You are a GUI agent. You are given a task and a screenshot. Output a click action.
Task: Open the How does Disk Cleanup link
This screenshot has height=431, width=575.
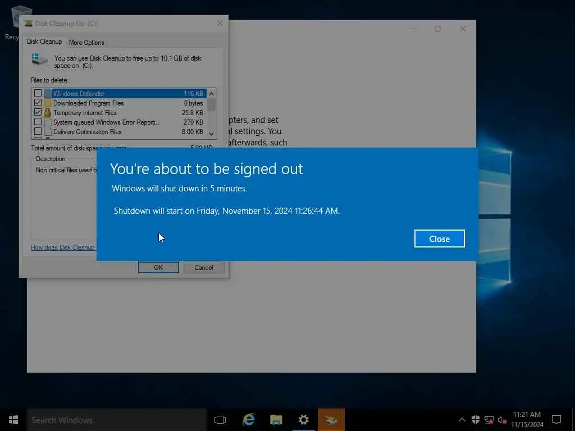[x=63, y=247]
